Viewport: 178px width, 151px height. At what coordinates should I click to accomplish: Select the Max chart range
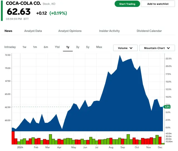click(99, 47)
